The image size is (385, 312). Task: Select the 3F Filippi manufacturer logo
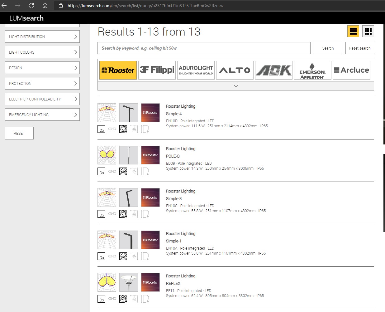157,70
